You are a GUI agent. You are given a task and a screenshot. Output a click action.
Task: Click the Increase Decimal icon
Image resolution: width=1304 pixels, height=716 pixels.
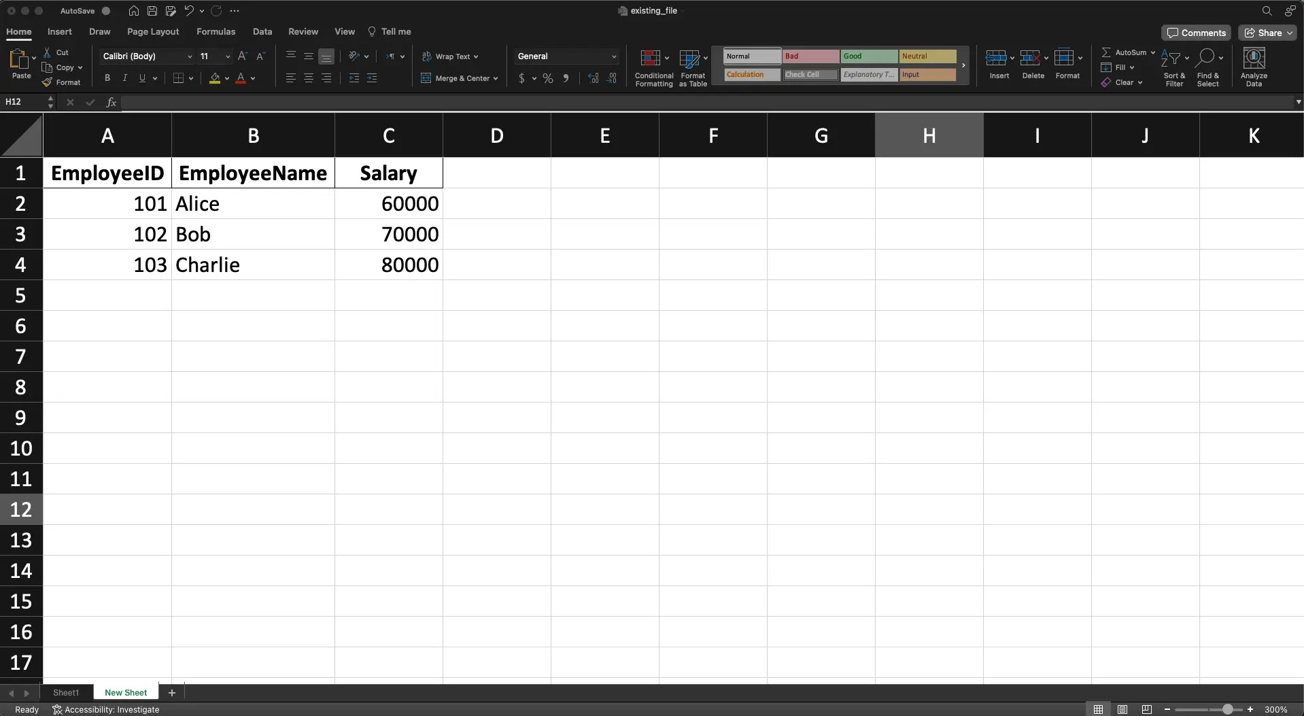pyautogui.click(x=591, y=78)
